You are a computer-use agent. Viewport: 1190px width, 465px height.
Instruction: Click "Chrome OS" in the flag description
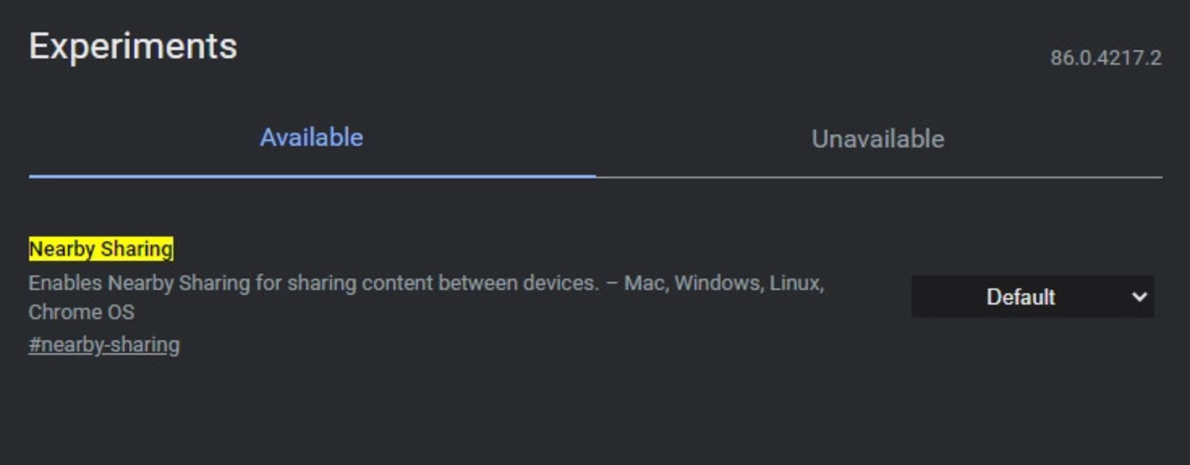81,312
